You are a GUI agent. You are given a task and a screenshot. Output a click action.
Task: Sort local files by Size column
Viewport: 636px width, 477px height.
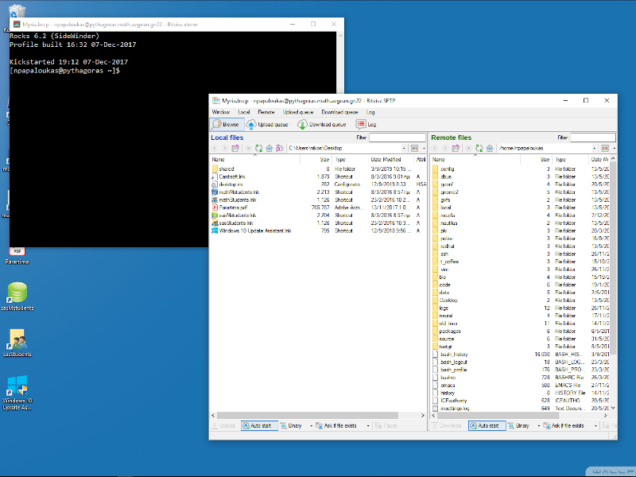coord(316,160)
